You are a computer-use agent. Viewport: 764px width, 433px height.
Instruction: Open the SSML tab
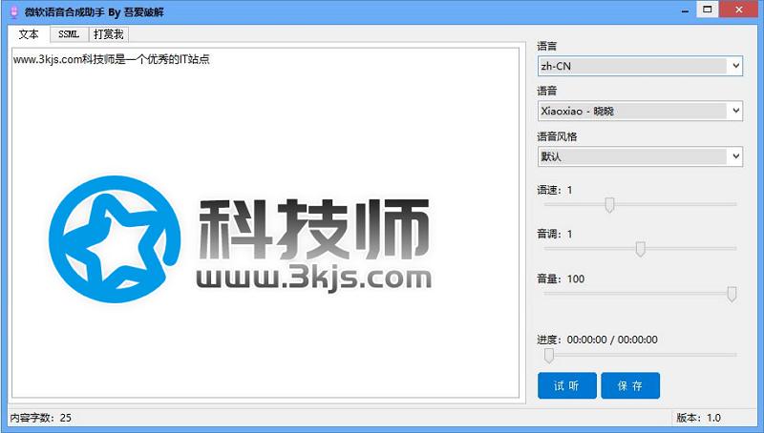(x=69, y=34)
